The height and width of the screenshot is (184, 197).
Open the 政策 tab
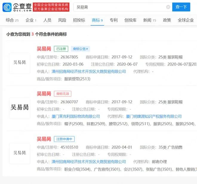(167, 20)
